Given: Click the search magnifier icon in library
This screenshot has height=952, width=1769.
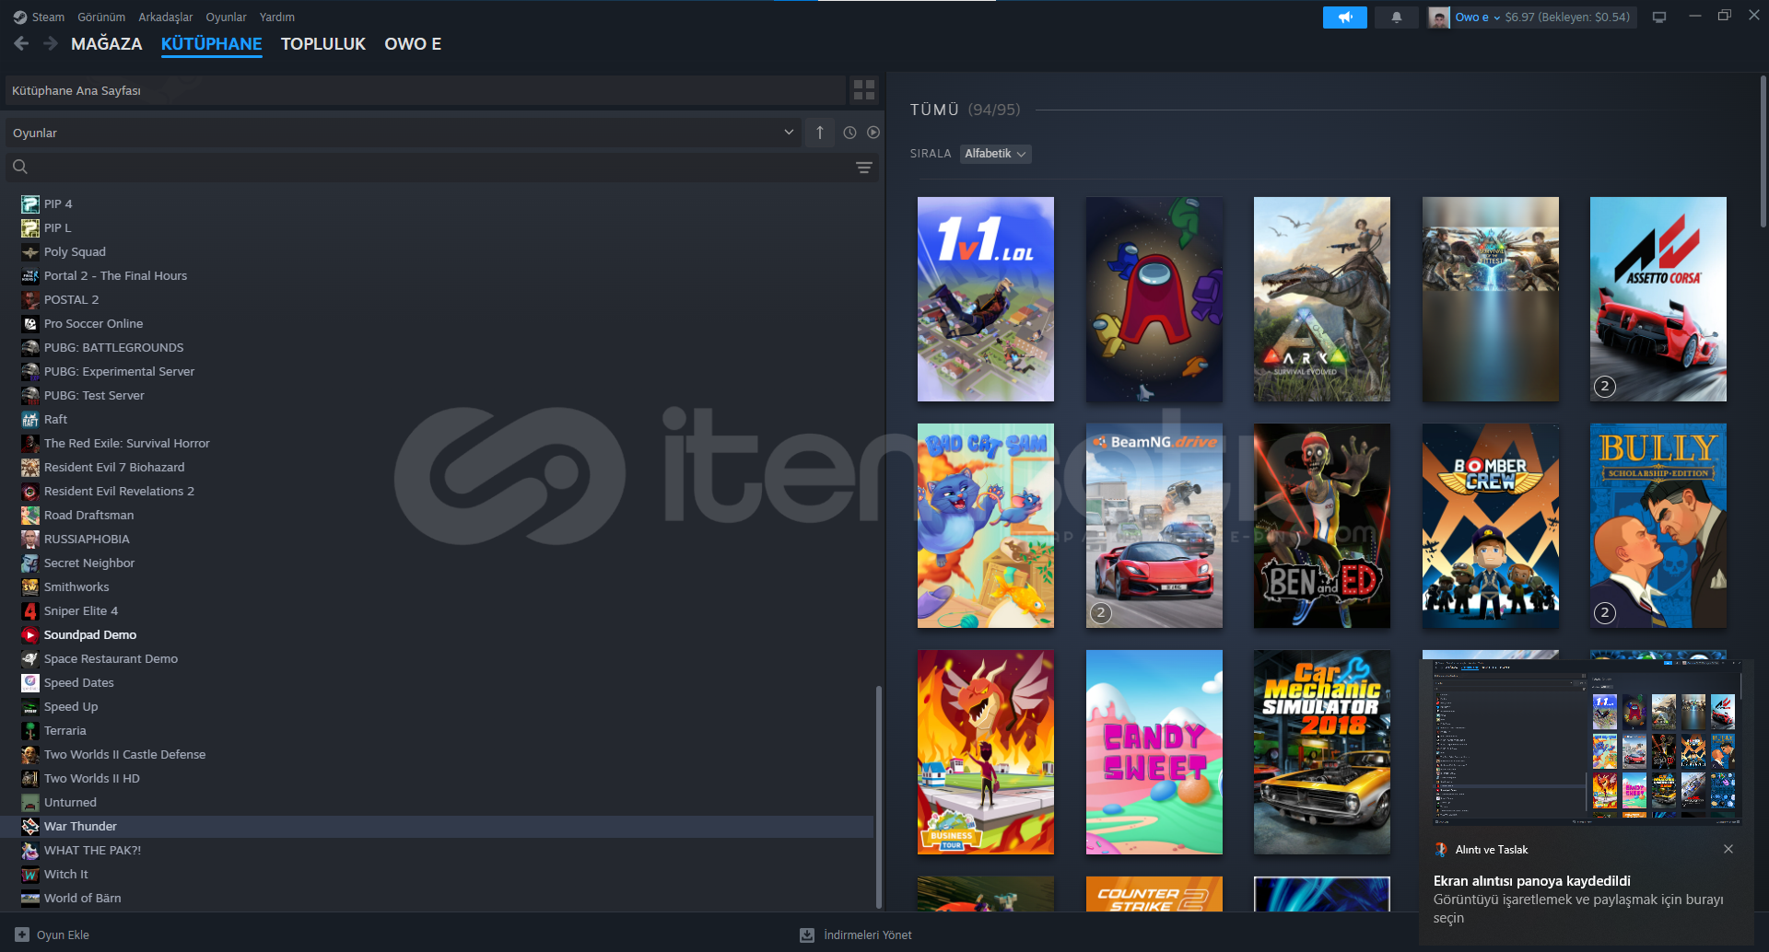Looking at the screenshot, I should 20,167.
